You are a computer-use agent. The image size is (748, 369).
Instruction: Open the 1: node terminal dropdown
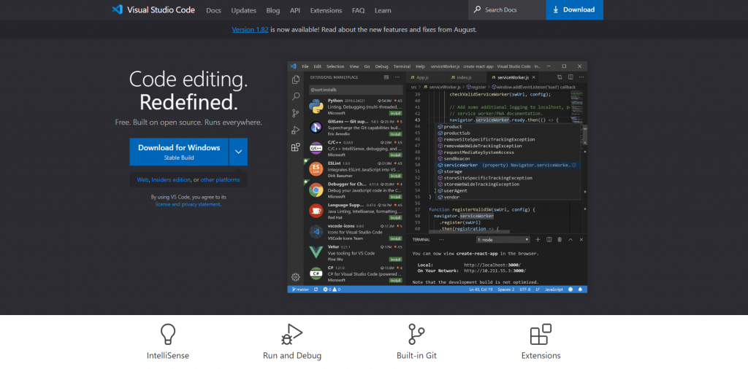click(x=503, y=239)
